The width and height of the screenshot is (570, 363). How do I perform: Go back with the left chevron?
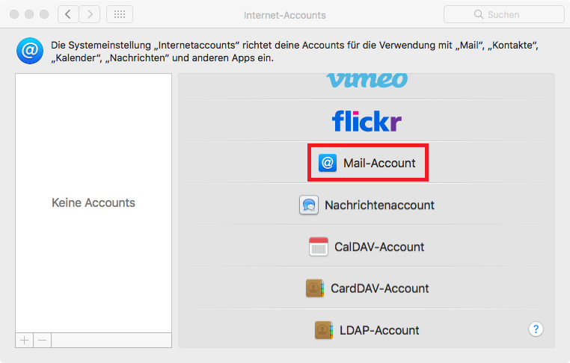(x=68, y=14)
